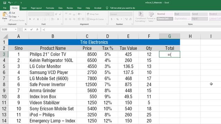Toggle Italic formatting
The width and height of the screenshot is (221, 124).
pyautogui.click(x=34, y=19)
